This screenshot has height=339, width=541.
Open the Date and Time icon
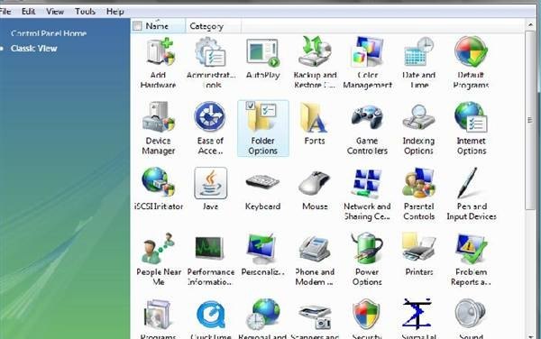point(419,52)
